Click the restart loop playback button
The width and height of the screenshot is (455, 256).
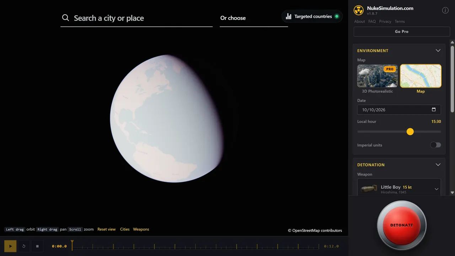point(24,246)
